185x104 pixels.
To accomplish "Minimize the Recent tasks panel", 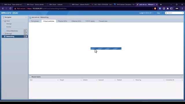I will pyautogui.click(x=181, y=77).
